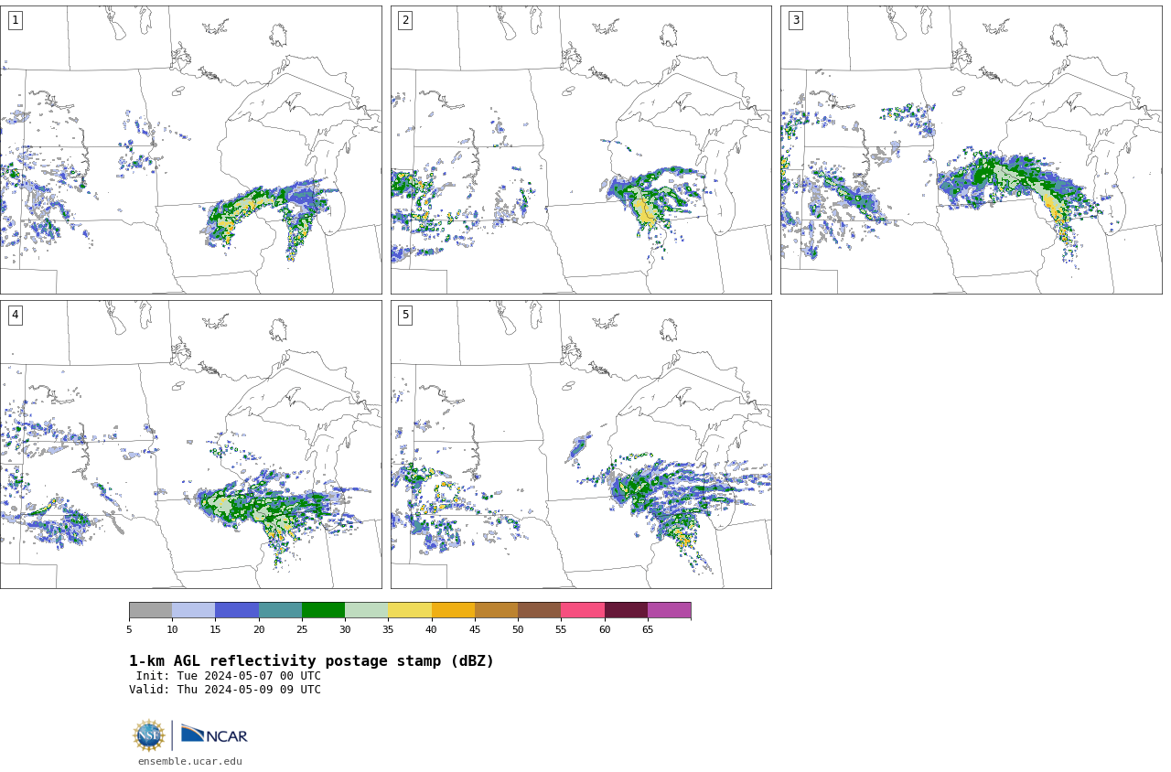
Task: Click the light lavender 10-15 dBZ swatch
Action: (193, 610)
